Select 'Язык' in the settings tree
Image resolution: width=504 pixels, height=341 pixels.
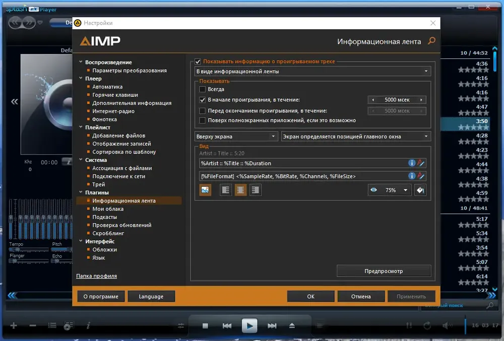[x=98, y=257]
